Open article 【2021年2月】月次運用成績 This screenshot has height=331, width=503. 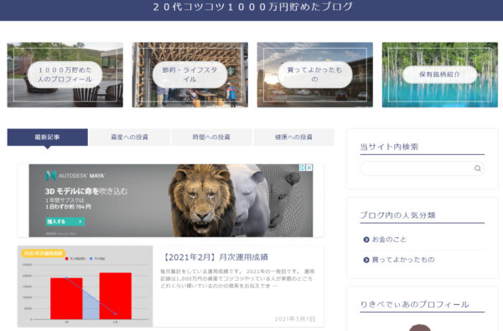pyautogui.click(x=215, y=257)
